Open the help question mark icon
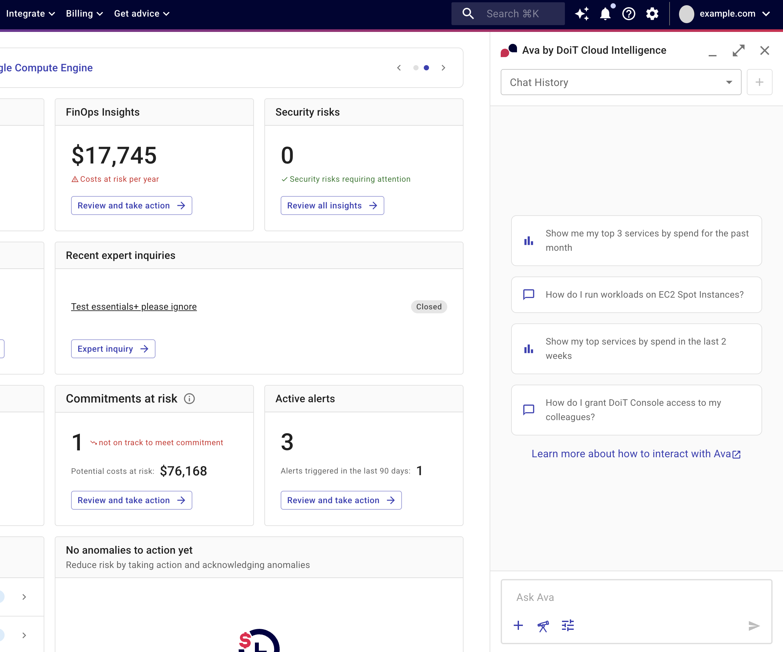783x652 pixels. (x=628, y=14)
